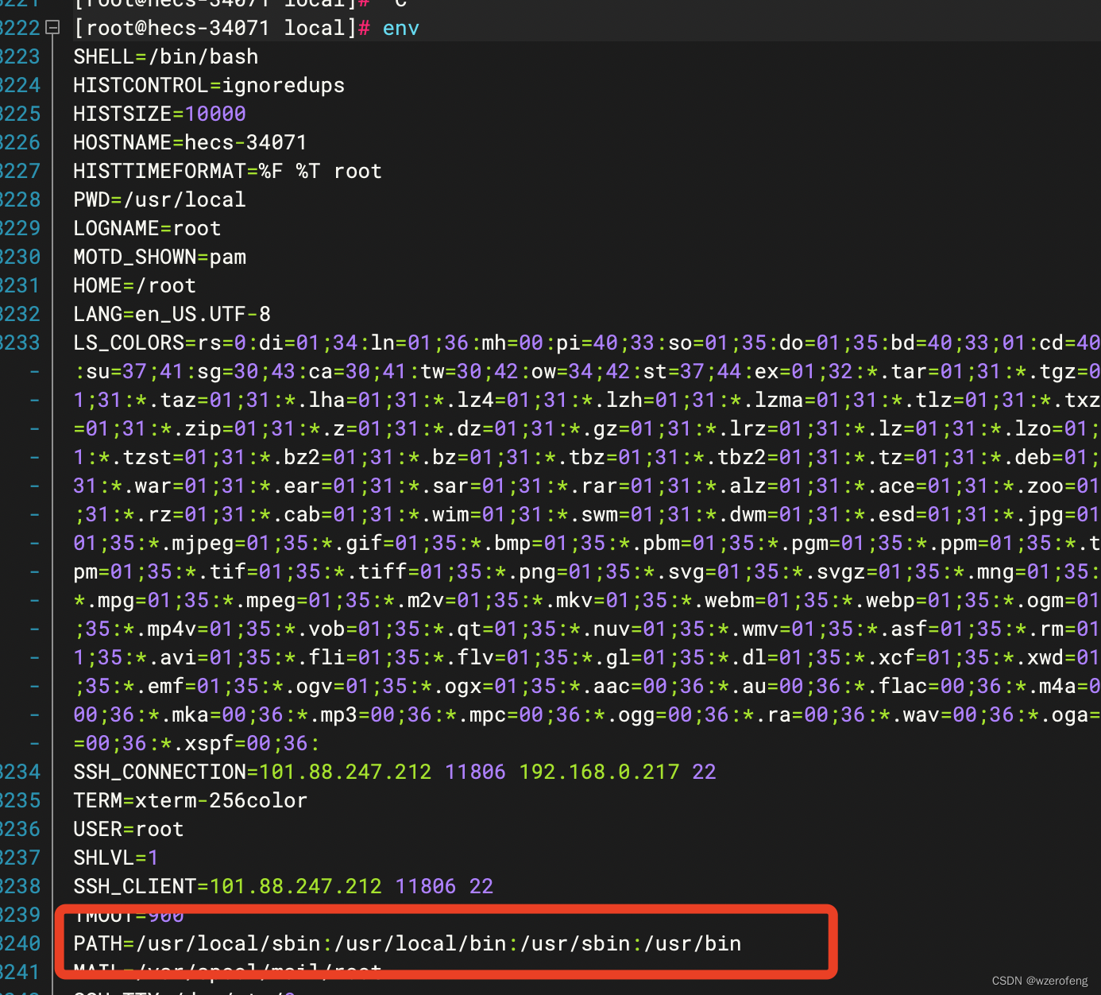
Task: Click the HISTCONTROL=ignoredups line
Action: pyautogui.click(x=209, y=86)
